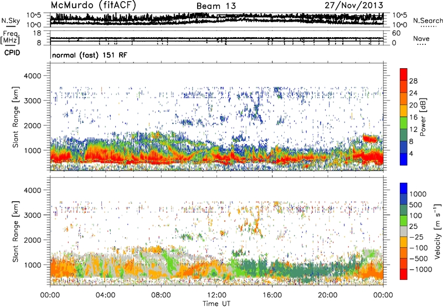Click the 04:00 time tick label
The height and width of the screenshot is (307, 443).
coord(105,295)
